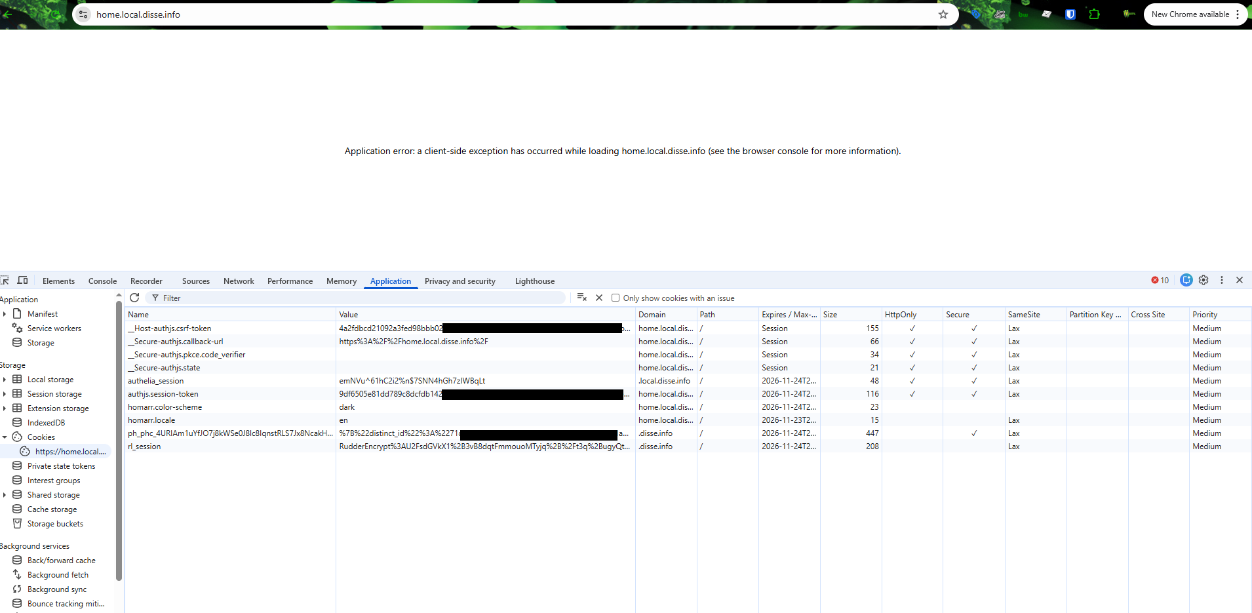Sort cookies by the Domain column header
The height and width of the screenshot is (613, 1252).
[x=666, y=315]
